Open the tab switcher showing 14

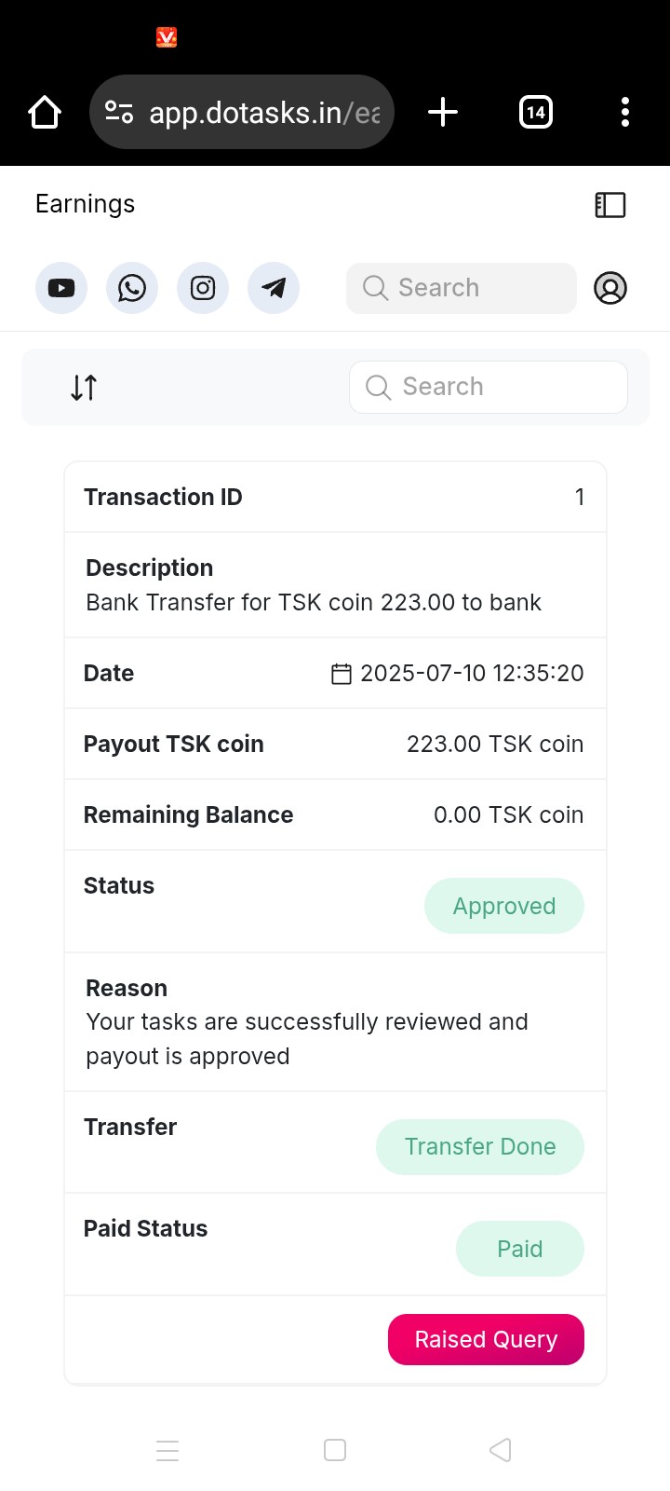pyautogui.click(x=536, y=113)
